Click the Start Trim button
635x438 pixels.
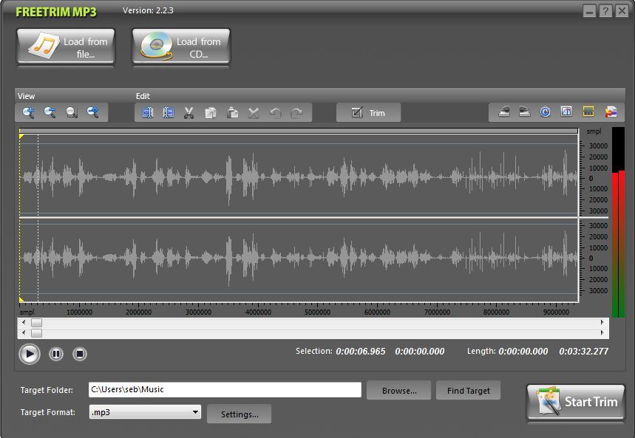[575, 402]
